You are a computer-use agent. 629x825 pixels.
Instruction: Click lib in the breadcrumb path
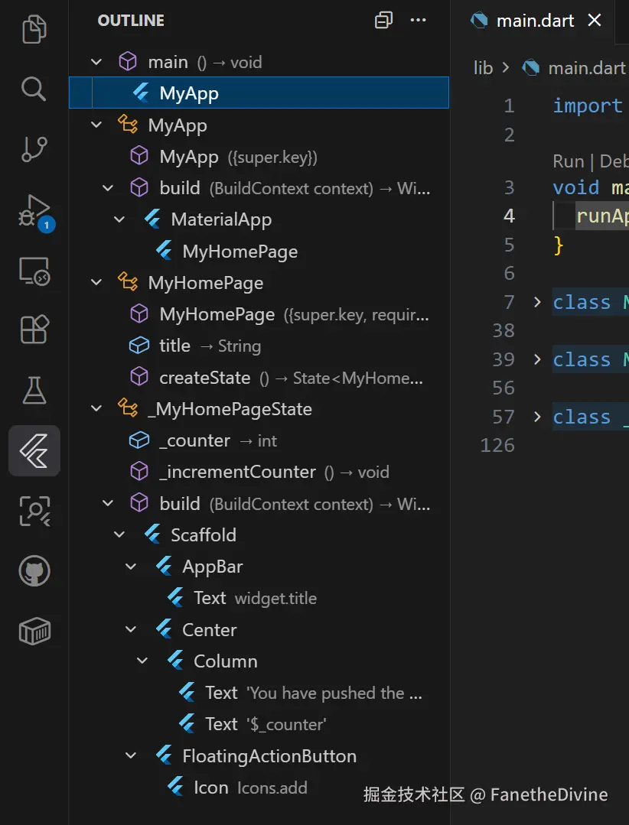coord(483,68)
